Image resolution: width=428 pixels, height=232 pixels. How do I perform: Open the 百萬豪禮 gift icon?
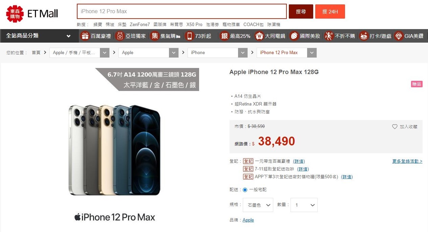[x=85, y=36]
